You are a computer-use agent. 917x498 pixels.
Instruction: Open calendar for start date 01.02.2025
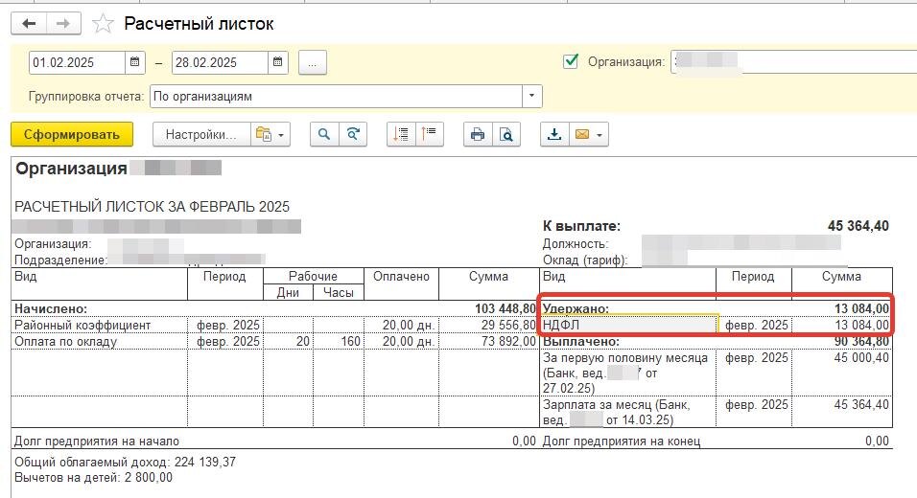coord(134,62)
